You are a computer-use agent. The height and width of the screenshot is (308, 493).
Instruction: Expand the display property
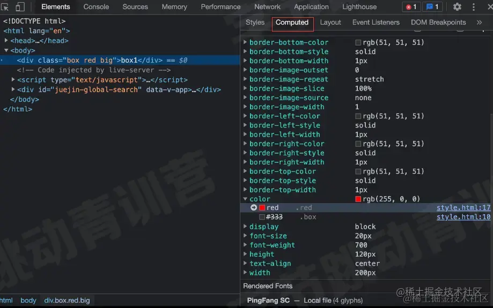click(x=245, y=226)
